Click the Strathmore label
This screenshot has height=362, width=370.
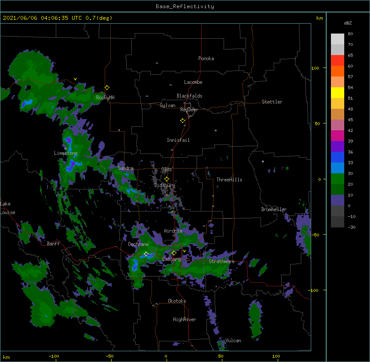pyautogui.click(x=221, y=261)
